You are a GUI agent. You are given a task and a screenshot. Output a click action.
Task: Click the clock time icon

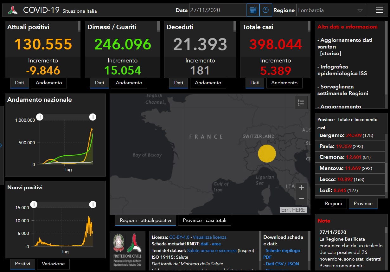pyautogui.click(x=265, y=10)
